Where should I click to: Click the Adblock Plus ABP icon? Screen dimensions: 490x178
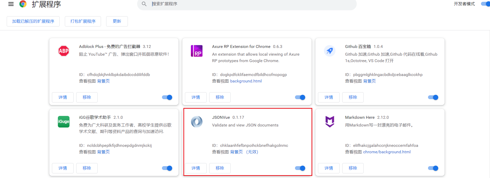click(64, 51)
